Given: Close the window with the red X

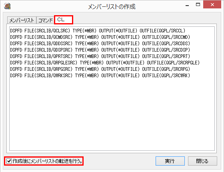Looking at the screenshot, I should coord(212,5).
